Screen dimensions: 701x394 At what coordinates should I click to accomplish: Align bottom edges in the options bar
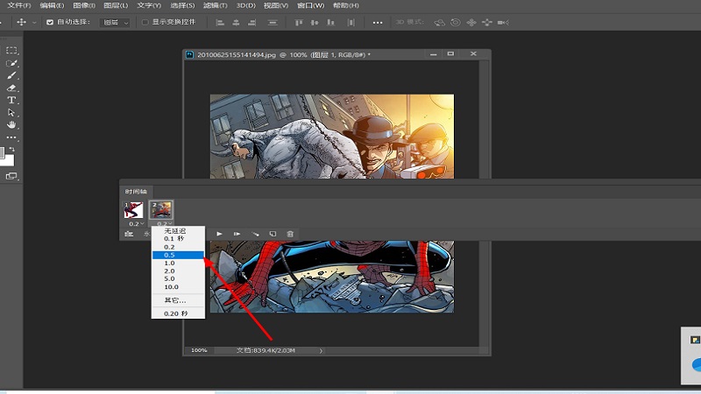click(331, 23)
